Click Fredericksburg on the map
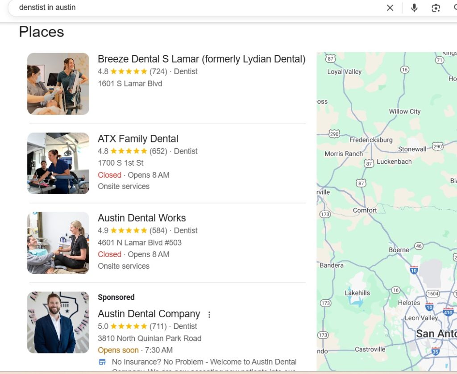This screenshot has width=457, height=374. [x=371, y=140]
